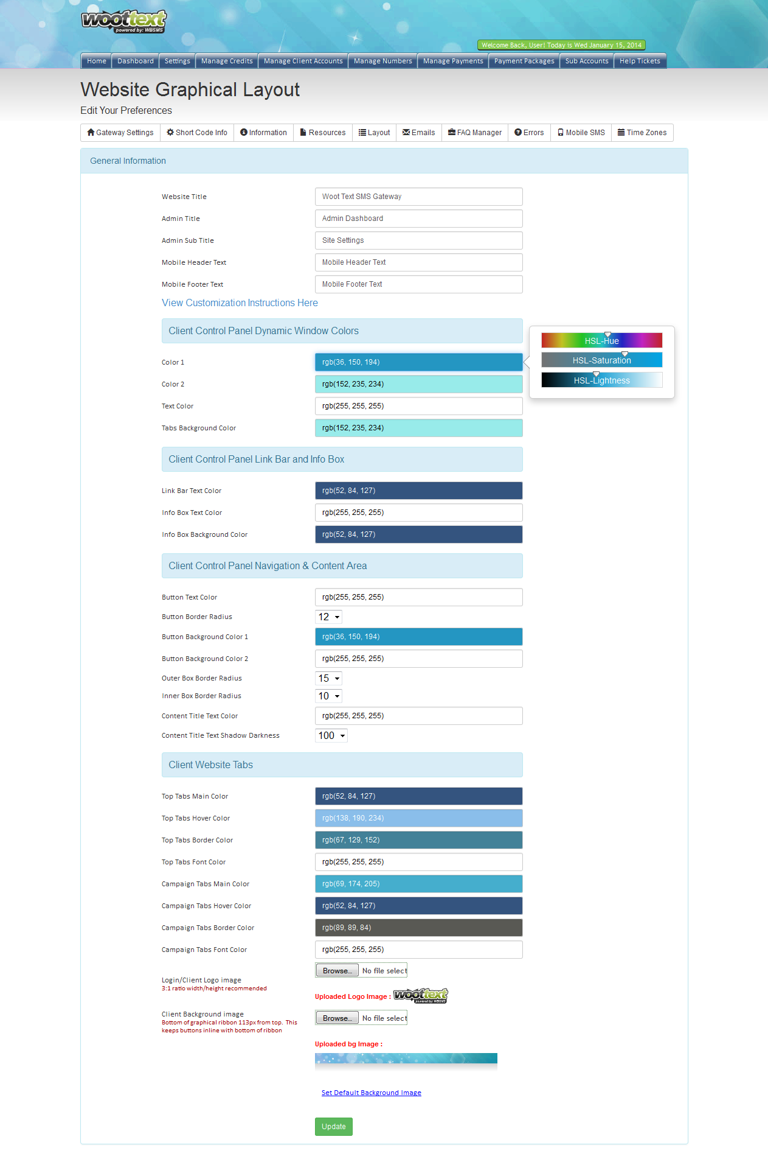Open Payment Packages tab

(x=524, y=61)
